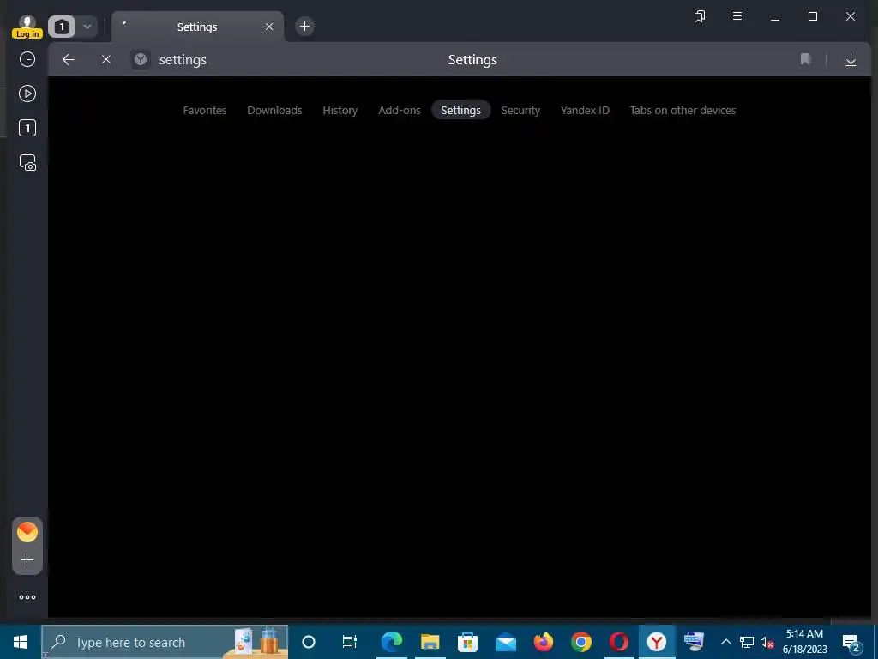Screen dimensions: 878x659
Task: Launch Firefox from the taskbar
Action: [x=543, y=642]
